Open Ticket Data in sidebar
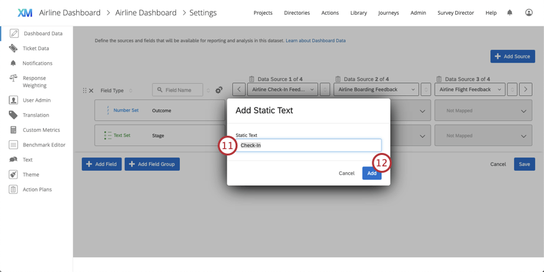 point(36,48)
